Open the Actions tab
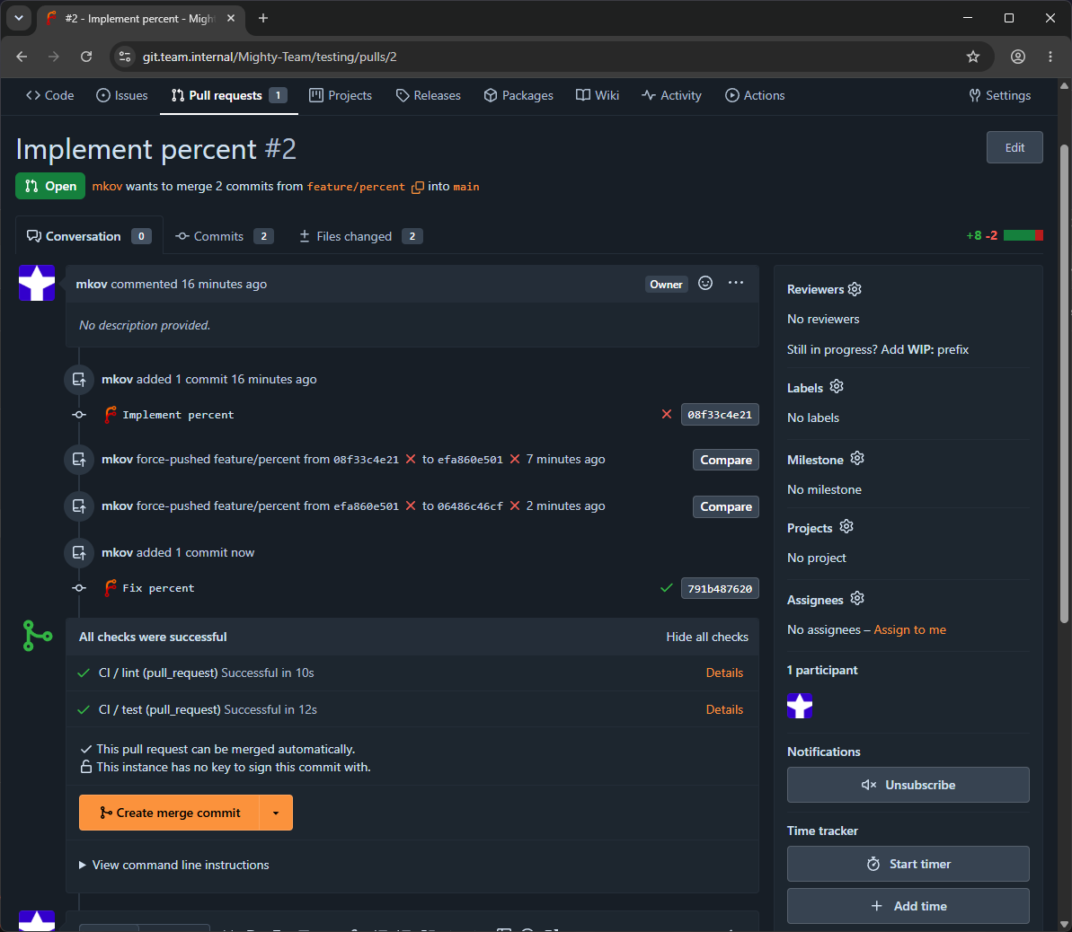 click(755, 96)
